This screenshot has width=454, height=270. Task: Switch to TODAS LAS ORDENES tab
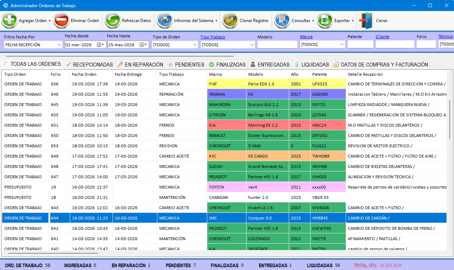pos(32,64)
